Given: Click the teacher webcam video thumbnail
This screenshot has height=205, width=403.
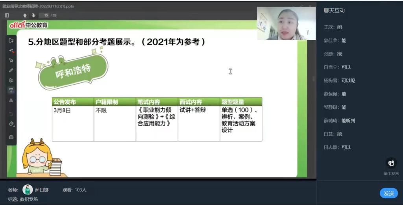Looking at the screenshot, I should 286,24.
